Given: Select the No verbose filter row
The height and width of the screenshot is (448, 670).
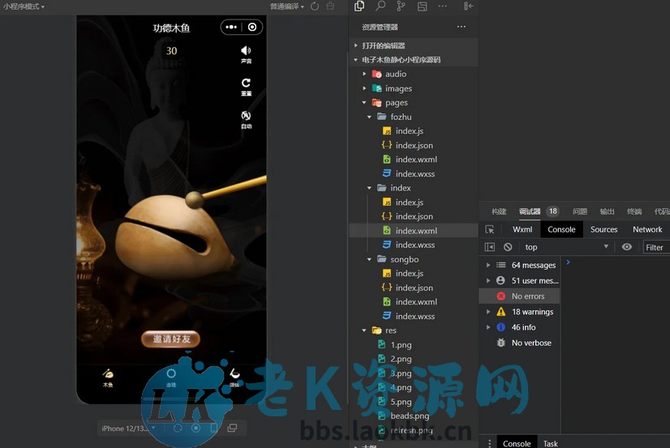Looking at the screenshot, I should point(520,343).
